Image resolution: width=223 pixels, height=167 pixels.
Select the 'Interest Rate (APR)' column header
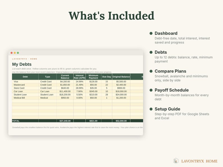(79, 76)
